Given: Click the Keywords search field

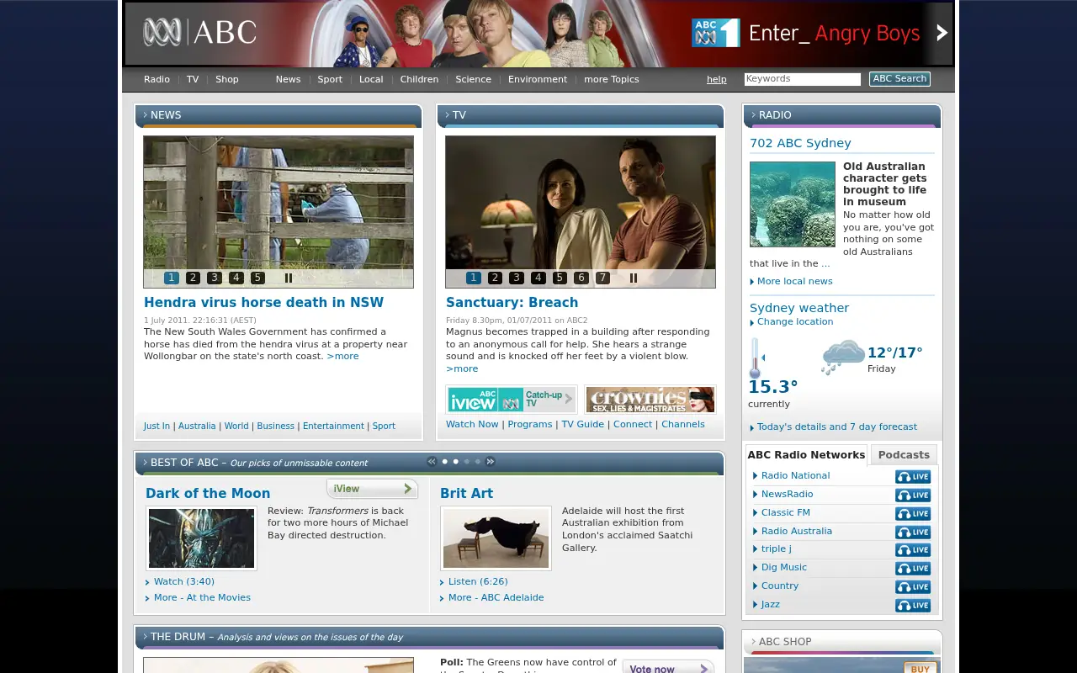Looking at the screenshot, I should click(803, 79).
